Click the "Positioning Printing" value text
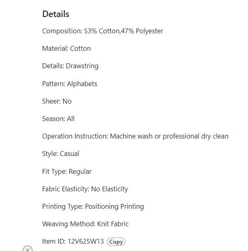The width and height of the screenshot is (248, 251). coord(114,206)
